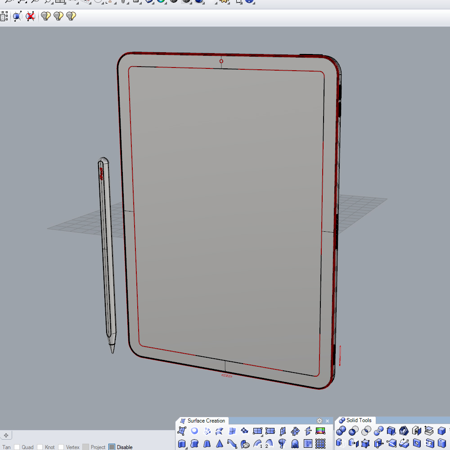Choose the Boolean intersection tool
This screenshot has width=450, height=450.
pos(366,431)
